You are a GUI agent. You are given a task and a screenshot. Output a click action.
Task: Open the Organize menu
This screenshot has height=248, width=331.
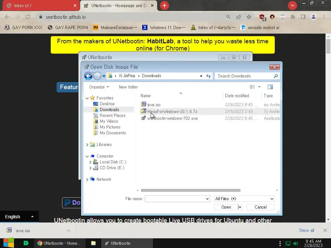click(x=99, y=87)
